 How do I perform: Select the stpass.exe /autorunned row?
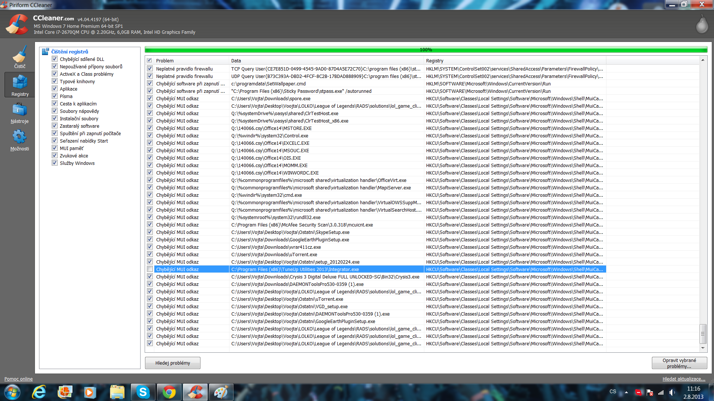click(376, 91)
